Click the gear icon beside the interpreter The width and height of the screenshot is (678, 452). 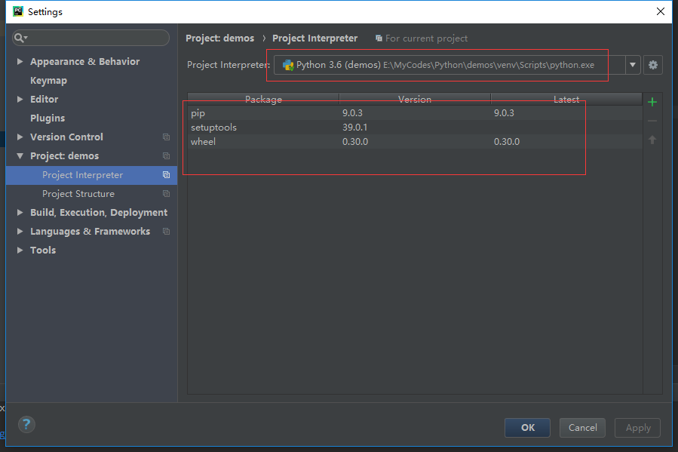652,65
